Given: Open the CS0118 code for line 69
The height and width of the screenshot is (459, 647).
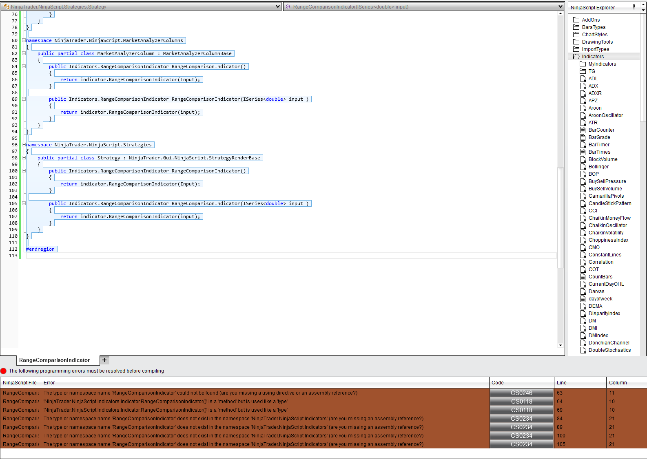Looking at the screenshot, I should click(522, 410).
